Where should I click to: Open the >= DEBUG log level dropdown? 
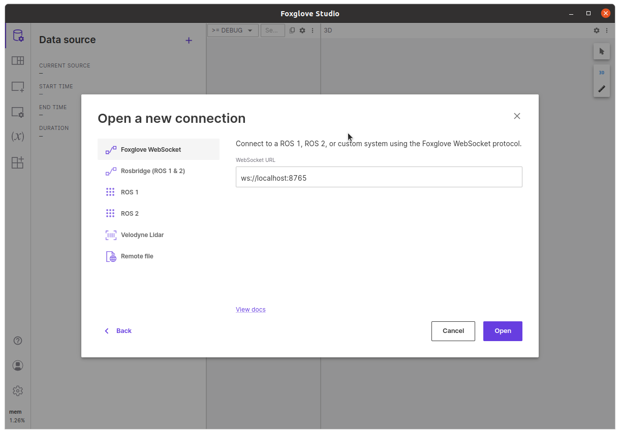(x=233, y=30)
